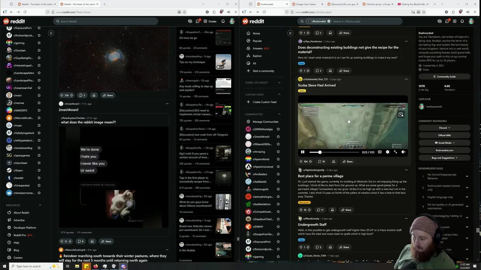Click the Reddit logo in the home feed window
Screen dimensions: 481x270
(14, 21)
